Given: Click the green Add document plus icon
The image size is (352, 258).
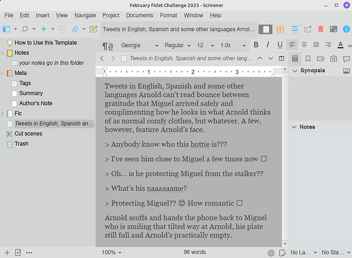Looking at the screenshot, I should (x=44, y=29).
